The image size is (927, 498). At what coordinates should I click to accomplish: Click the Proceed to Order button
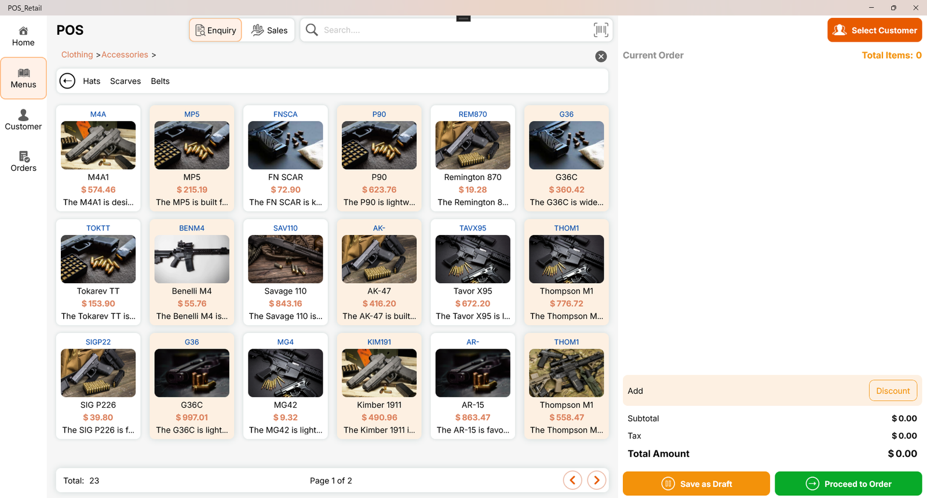point(848,484)
